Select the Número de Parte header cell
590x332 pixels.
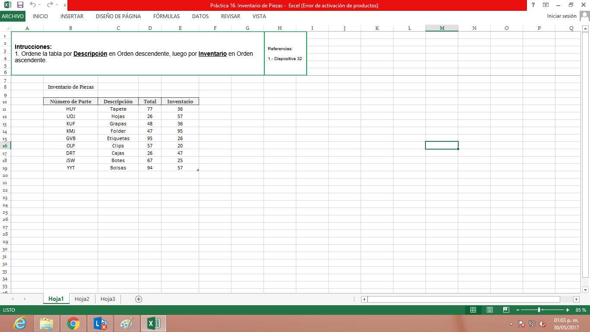(x=70, y=102)
